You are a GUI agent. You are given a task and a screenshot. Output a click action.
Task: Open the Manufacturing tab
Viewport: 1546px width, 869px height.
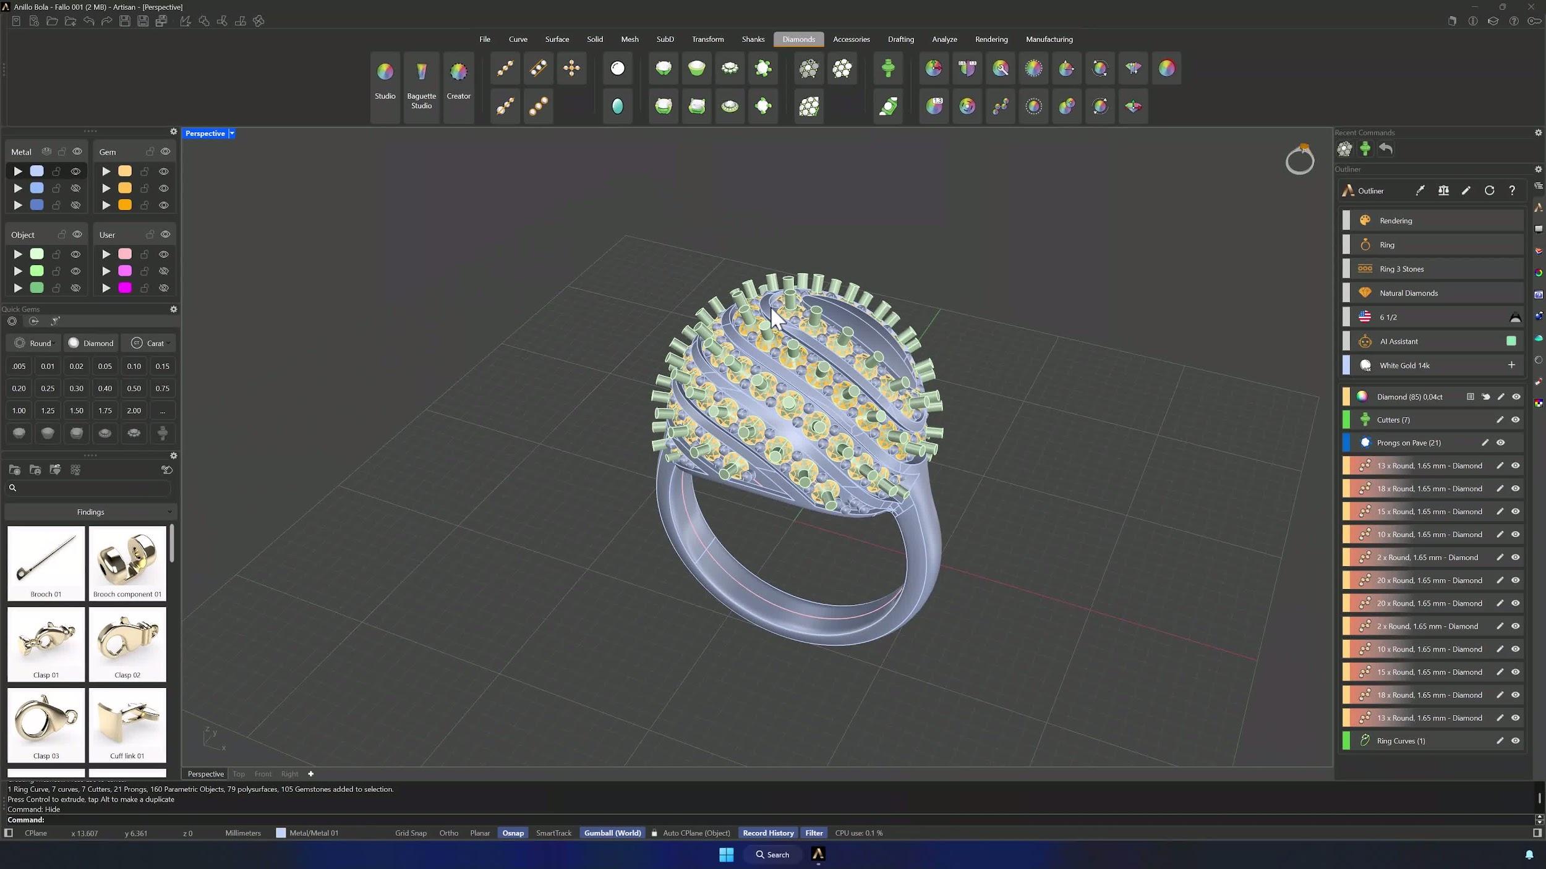pos(1049,39)
